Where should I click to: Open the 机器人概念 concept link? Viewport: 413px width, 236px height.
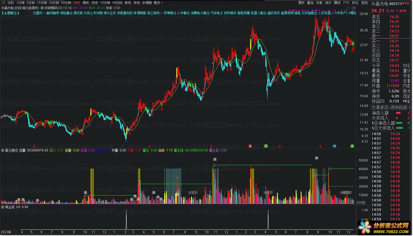tap(259, 13)
